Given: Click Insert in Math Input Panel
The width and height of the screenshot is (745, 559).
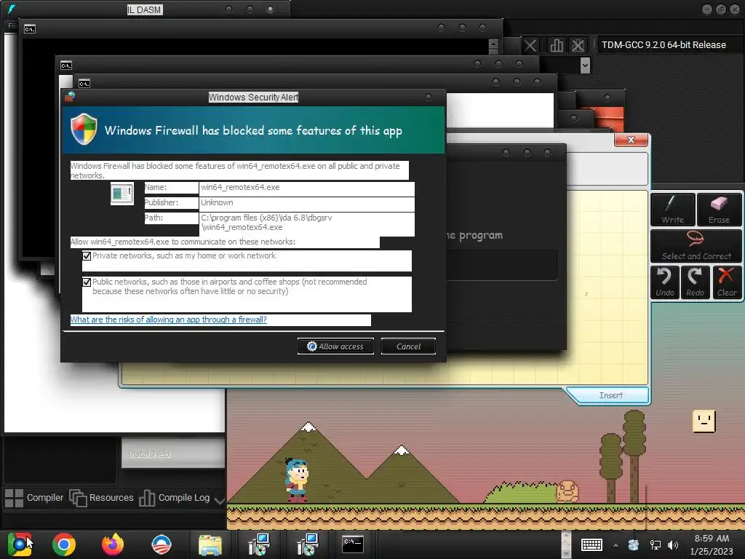Looking at the screenshot, I should click(610, 395).
